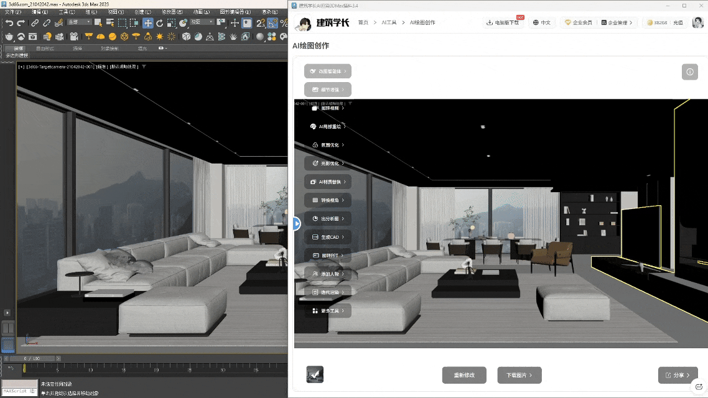Click the 下载图片 button
Screen dimensions: 708x398
[519, 375]
